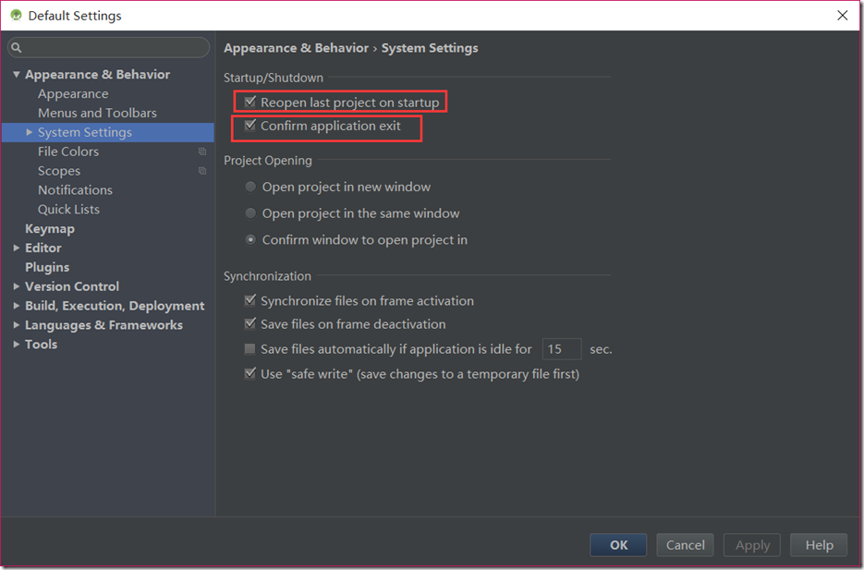Expand the Editor settings section
This screenshot has height=570, width=864.
pos(17,248)
